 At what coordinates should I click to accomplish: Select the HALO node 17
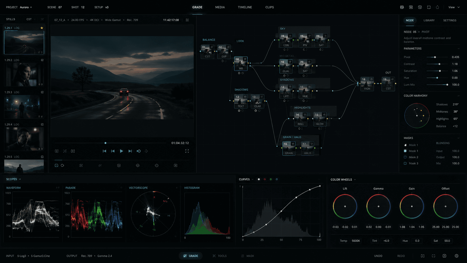[x=308, y=148]
